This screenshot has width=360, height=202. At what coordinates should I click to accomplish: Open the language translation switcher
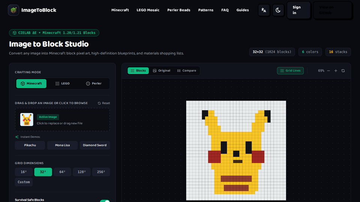click(x=264, y=10)
